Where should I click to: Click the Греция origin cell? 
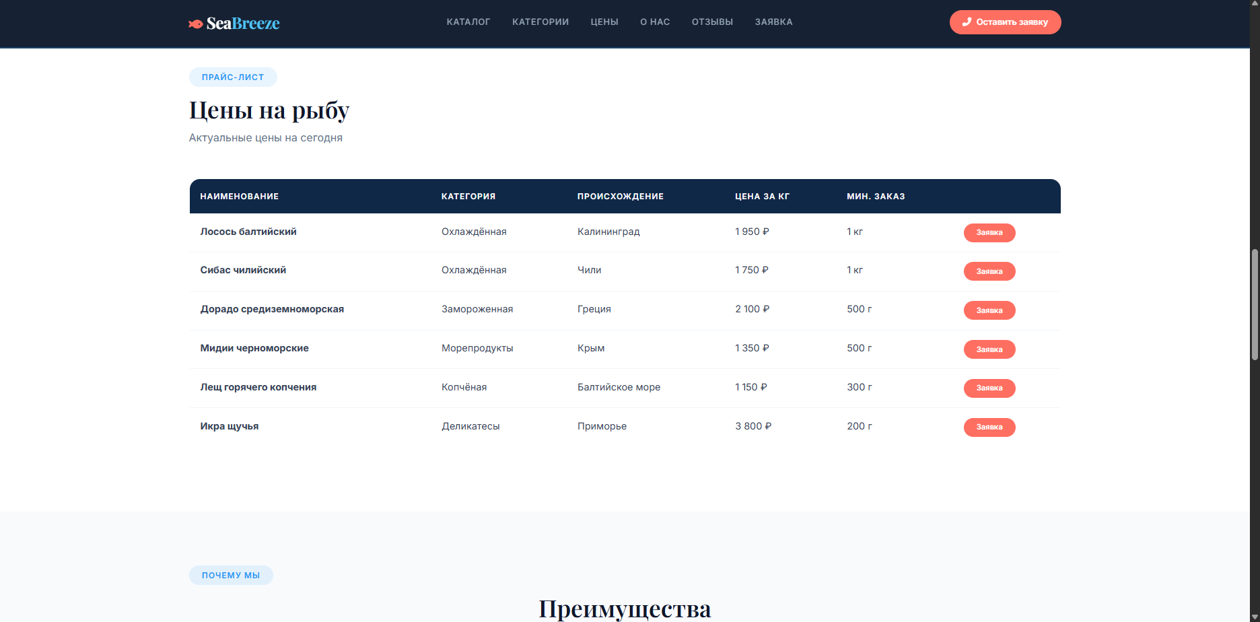pyautogui.click(x=594, y=309)
